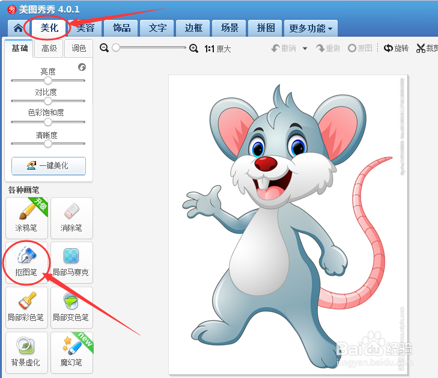Screen dimensions: 438x378
Task: Select the 基础 sub-tab
Action: [x=19, y=48]
